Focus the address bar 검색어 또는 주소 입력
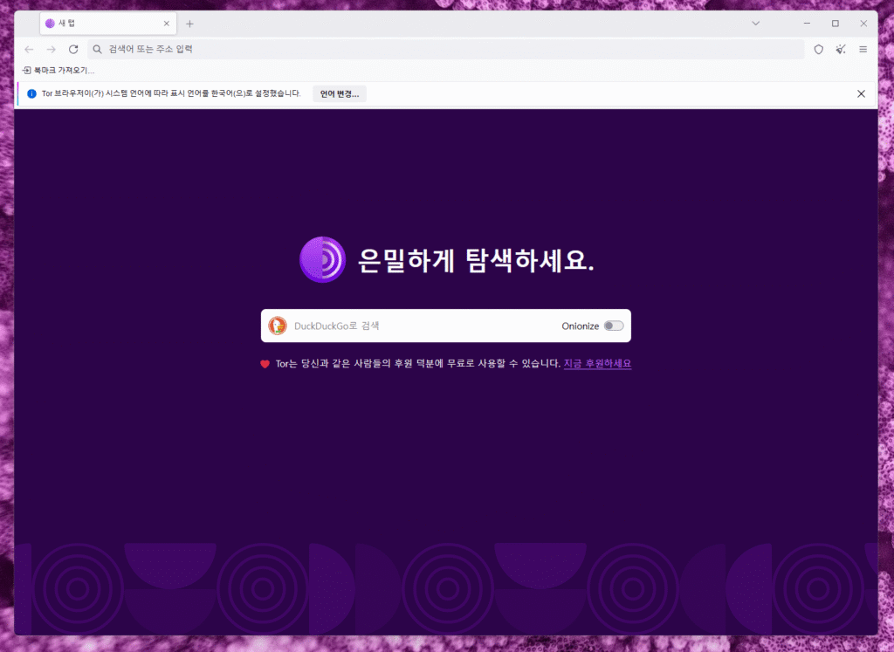Viewport: 894px width, 652px height. tap(446, 50)
